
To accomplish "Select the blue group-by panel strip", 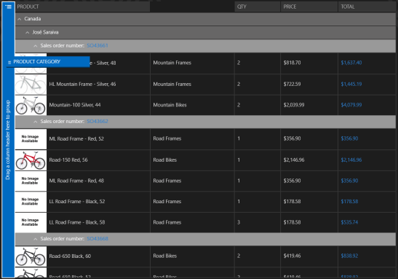I will [x=8, y=139].
